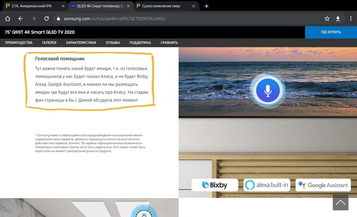This screenshot has width=357, height=217.
Task: Open the ГАЛЕРЕЯ section
Action: [x=49, y=43]
